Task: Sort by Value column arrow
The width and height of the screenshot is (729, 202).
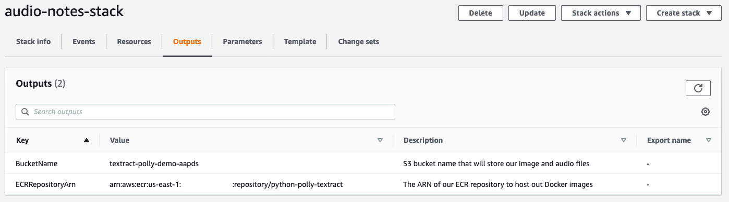Action: (380, 140)
